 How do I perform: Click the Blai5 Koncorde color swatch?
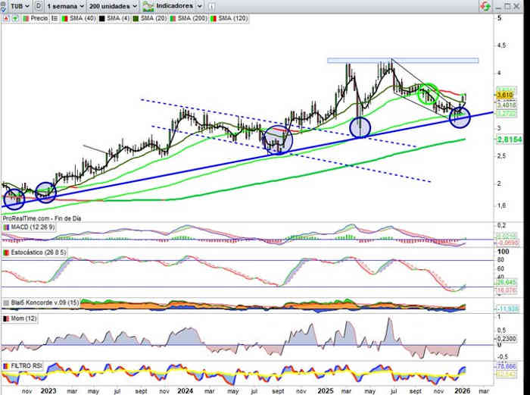tap(6, 303)
